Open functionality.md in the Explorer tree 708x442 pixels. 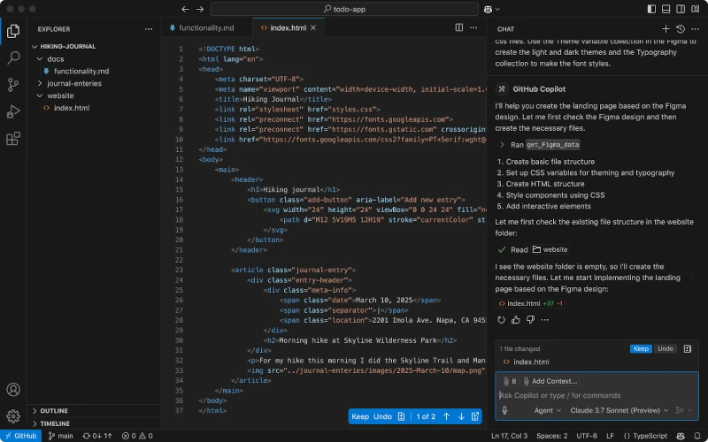click(81, 71)
